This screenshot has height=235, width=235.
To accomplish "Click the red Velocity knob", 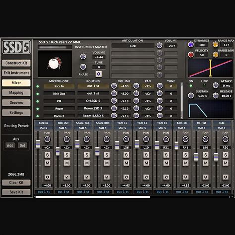I will click(x=191, y=54).
